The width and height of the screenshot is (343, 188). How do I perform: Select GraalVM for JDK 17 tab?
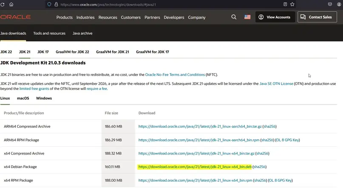(153, 52)
